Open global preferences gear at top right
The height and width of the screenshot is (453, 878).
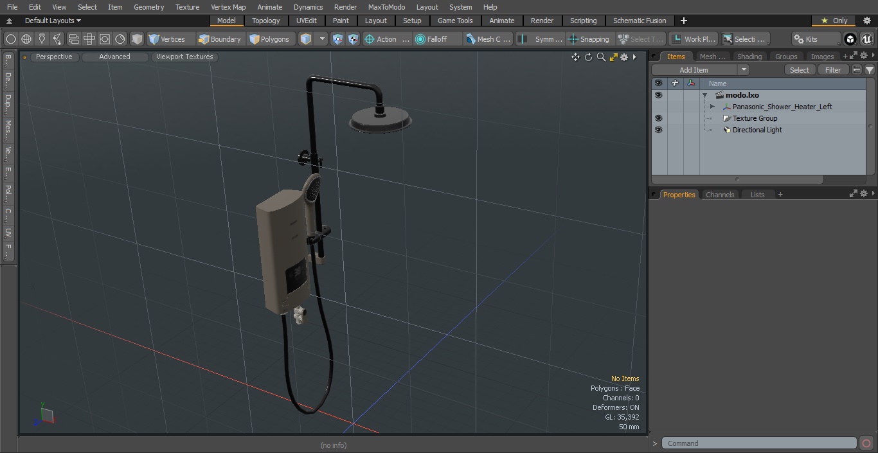click(x=866, y=21)
